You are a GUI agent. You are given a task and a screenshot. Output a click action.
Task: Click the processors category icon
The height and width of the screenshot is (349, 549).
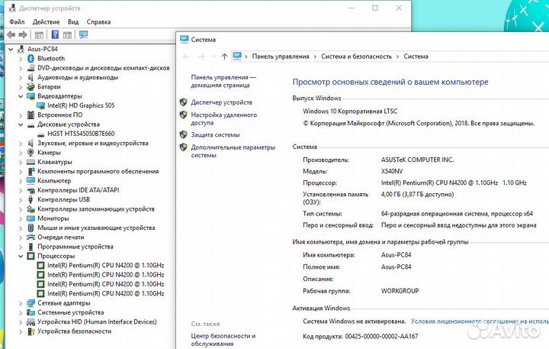click(x=30, y=256)
